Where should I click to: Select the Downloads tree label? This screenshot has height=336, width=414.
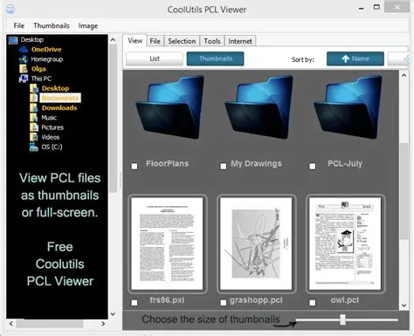pyautogui.click(x=59, y=108)
